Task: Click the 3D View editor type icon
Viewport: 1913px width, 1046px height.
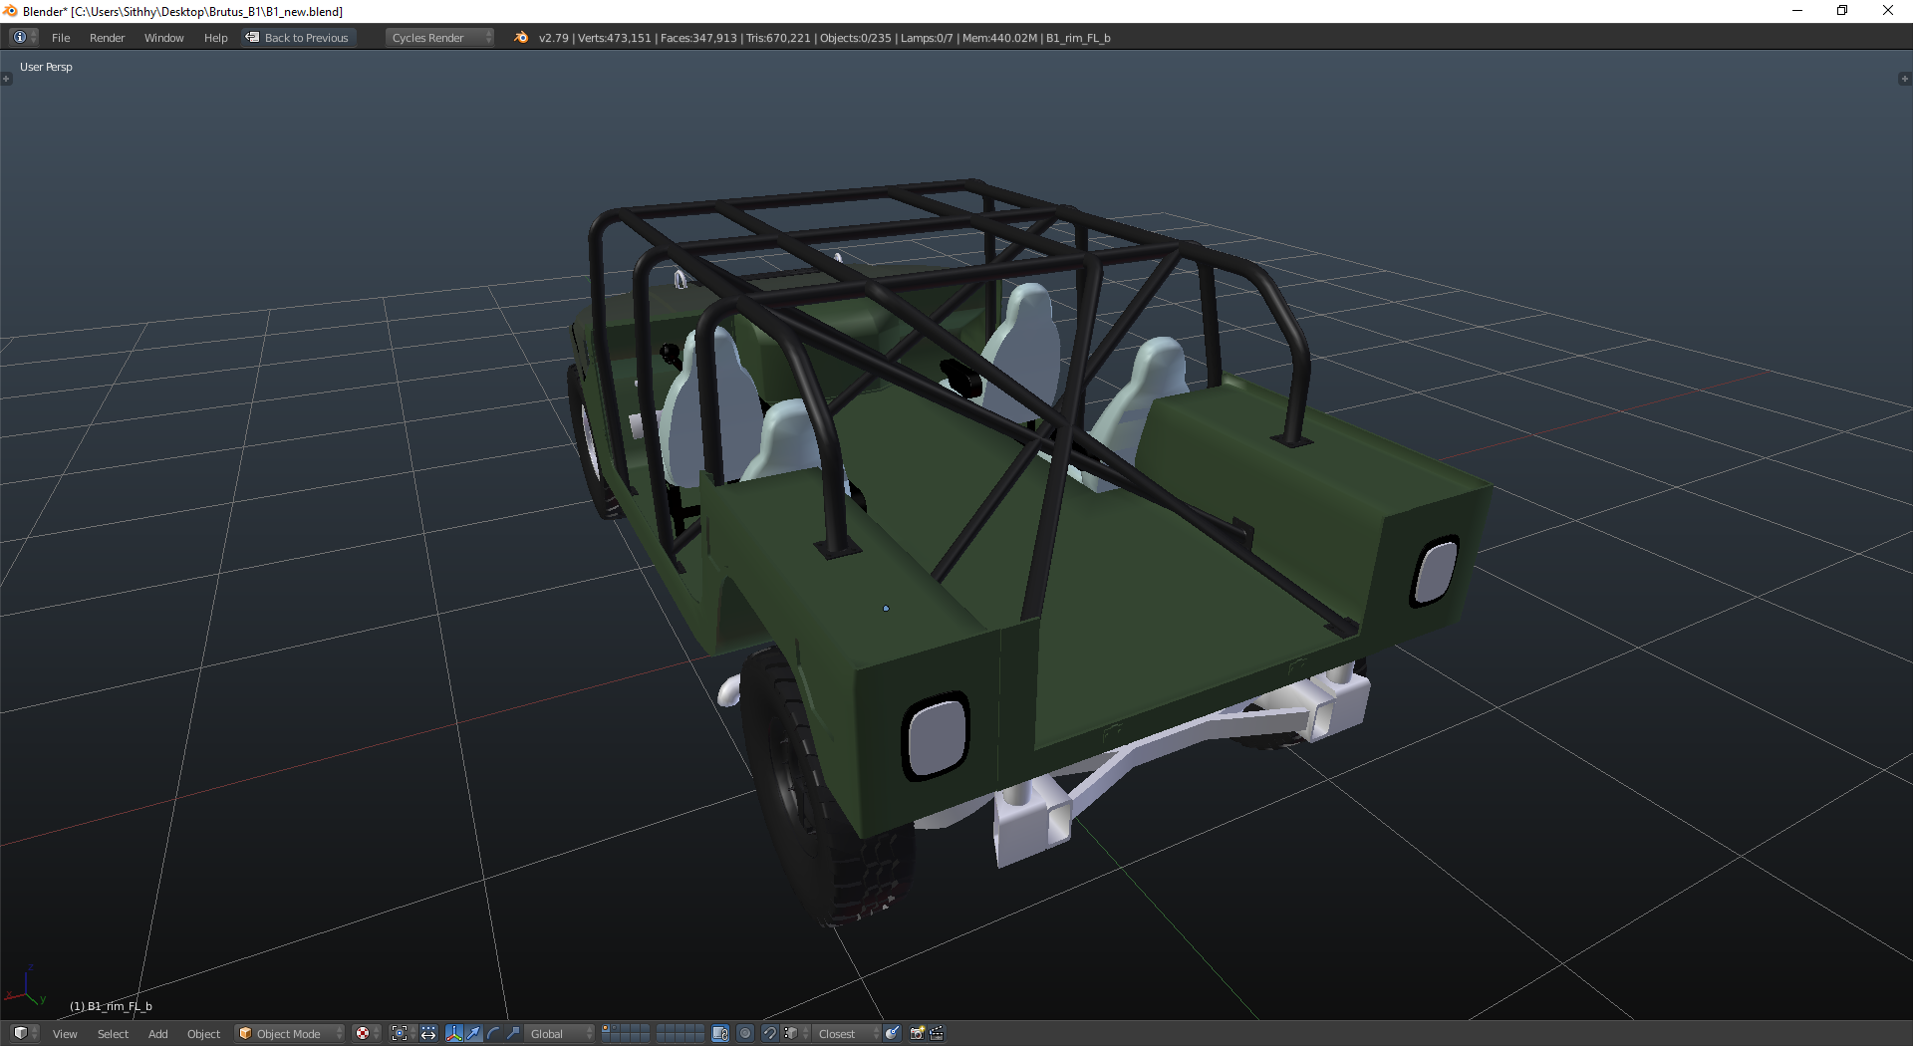Action: (x=22, y=1034)
